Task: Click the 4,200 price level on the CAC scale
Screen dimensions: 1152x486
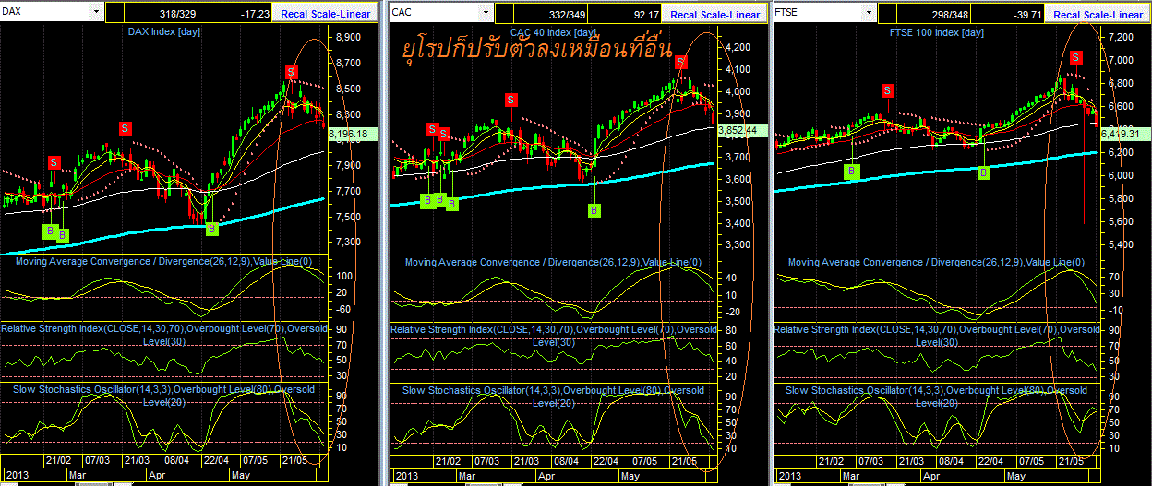Action: coord(739,47)
